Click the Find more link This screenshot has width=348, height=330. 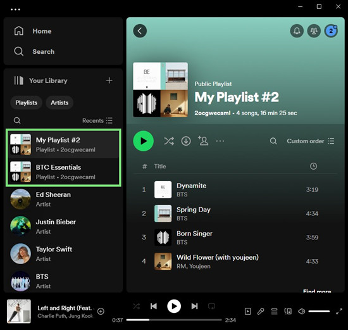click(317, 291)
